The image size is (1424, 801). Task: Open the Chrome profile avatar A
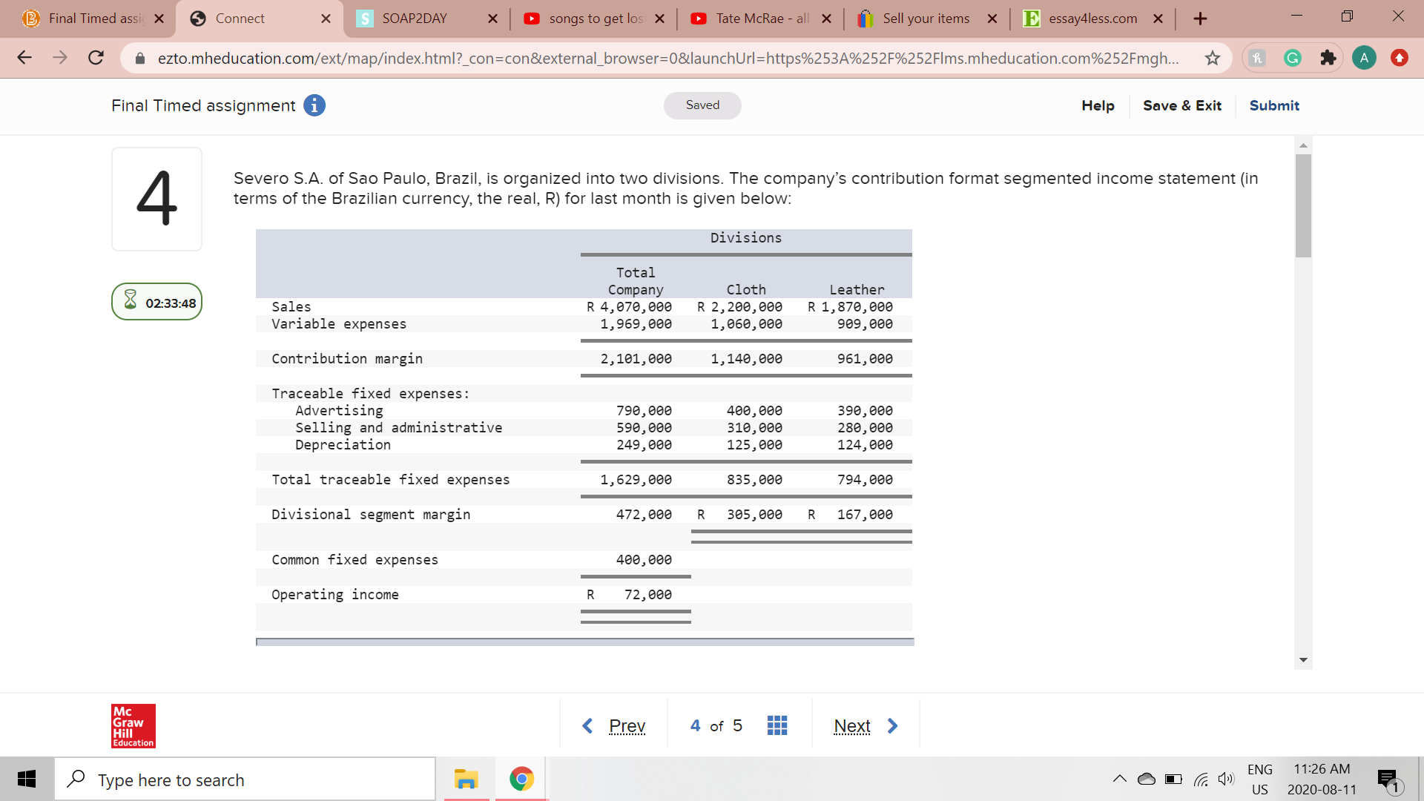click(x=1364, y=58)
